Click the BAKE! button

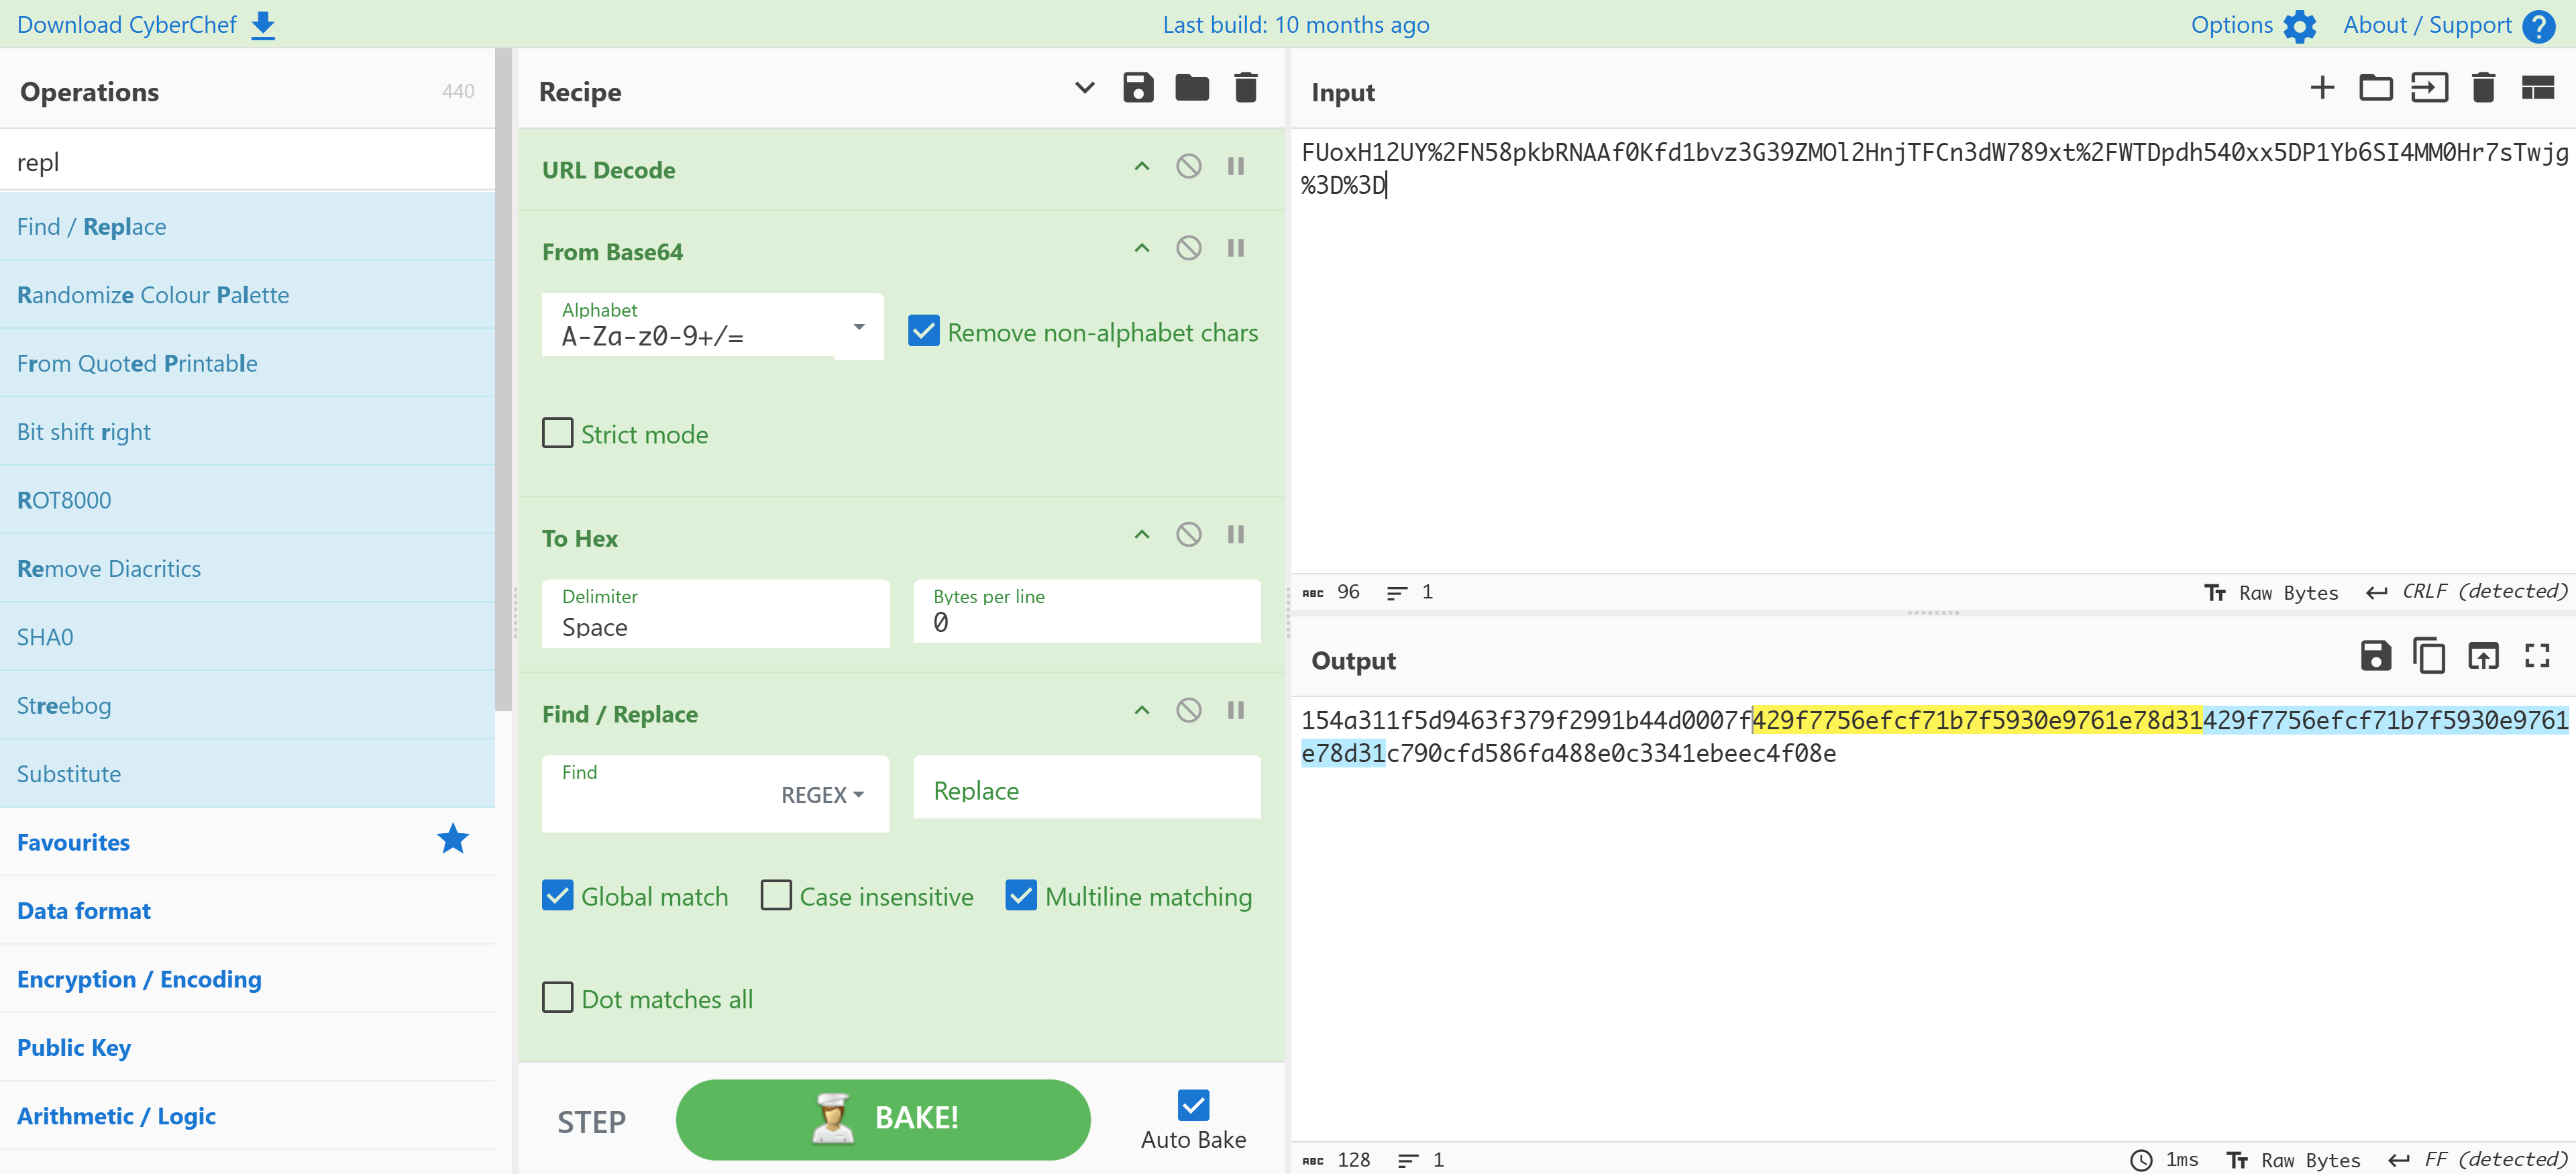[883, 1119]
